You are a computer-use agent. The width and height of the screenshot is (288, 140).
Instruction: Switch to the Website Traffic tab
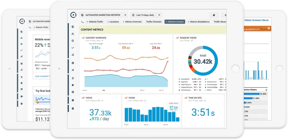tap(94, 22)
